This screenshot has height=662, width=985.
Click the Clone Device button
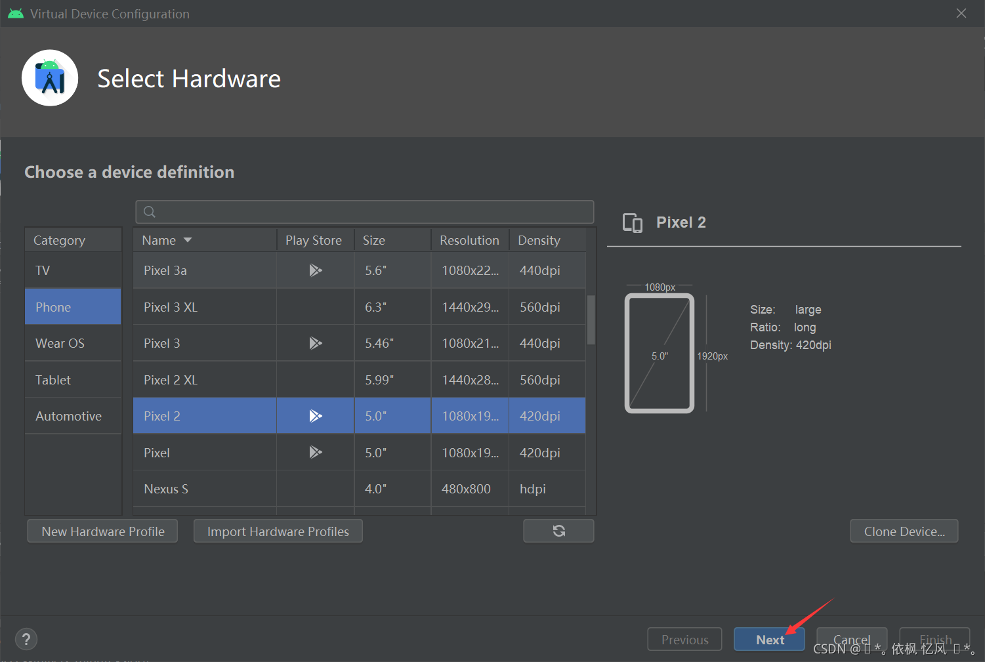click(x=904, y=531)
